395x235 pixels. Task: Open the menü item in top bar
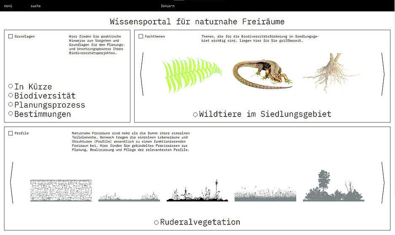tap(8, 6)
